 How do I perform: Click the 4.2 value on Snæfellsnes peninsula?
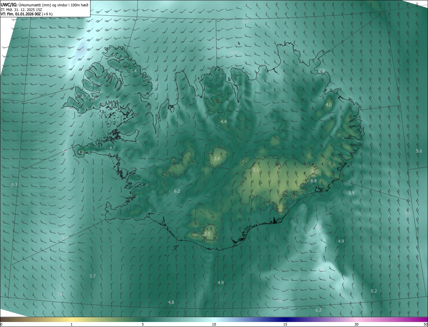click(x=81, y=152)
